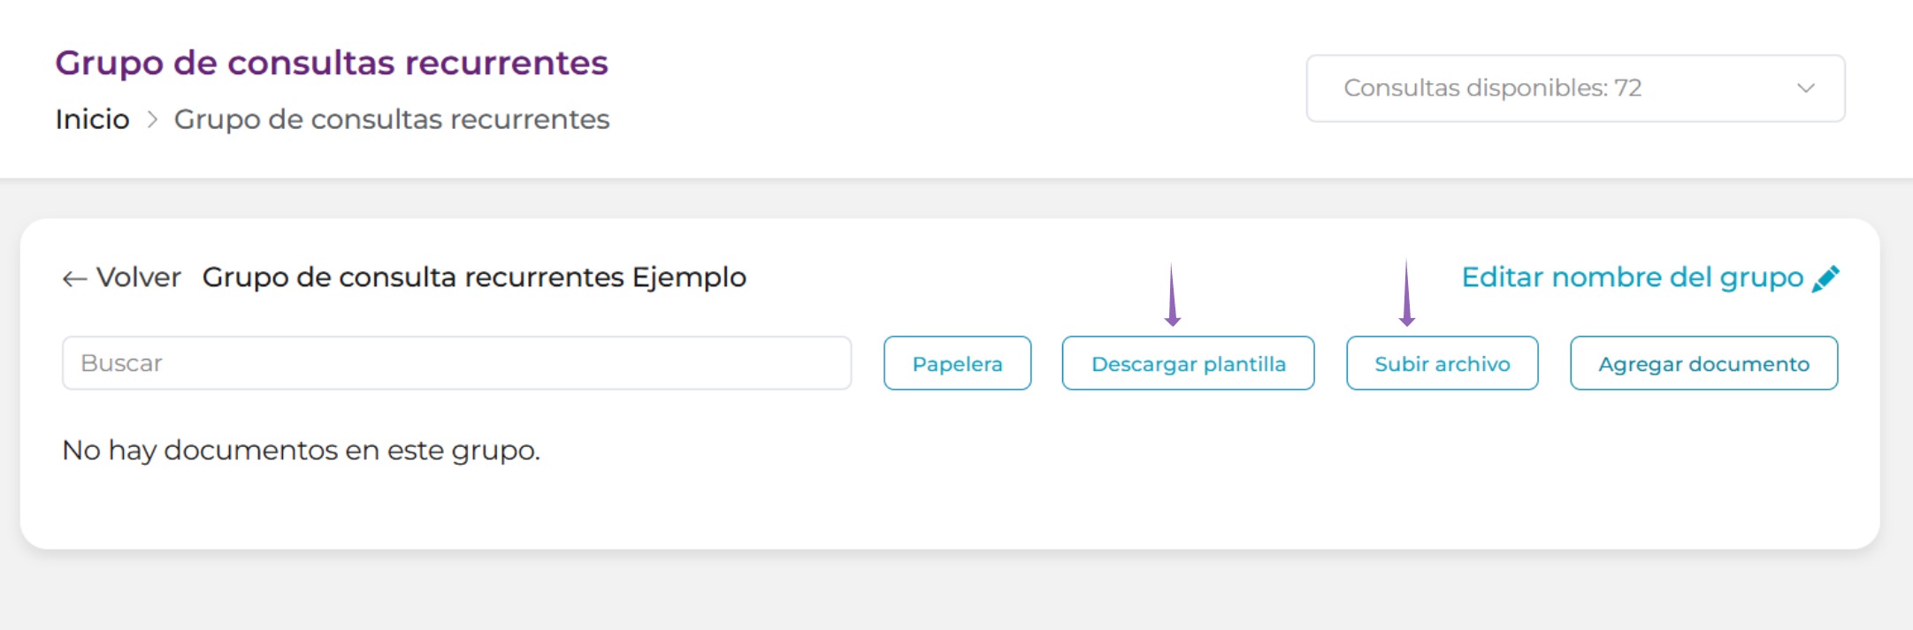This screenshot has width=1913, height=630.
Task: Open the Consultas disponibles: 72 dropdown
Action: pyautogui.click(x=1575, y=88)
